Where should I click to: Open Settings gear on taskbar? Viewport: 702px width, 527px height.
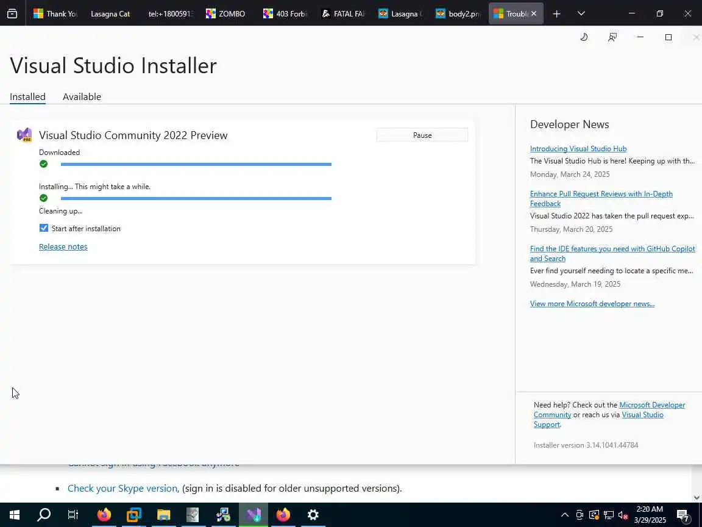click(x=313, y=515)
